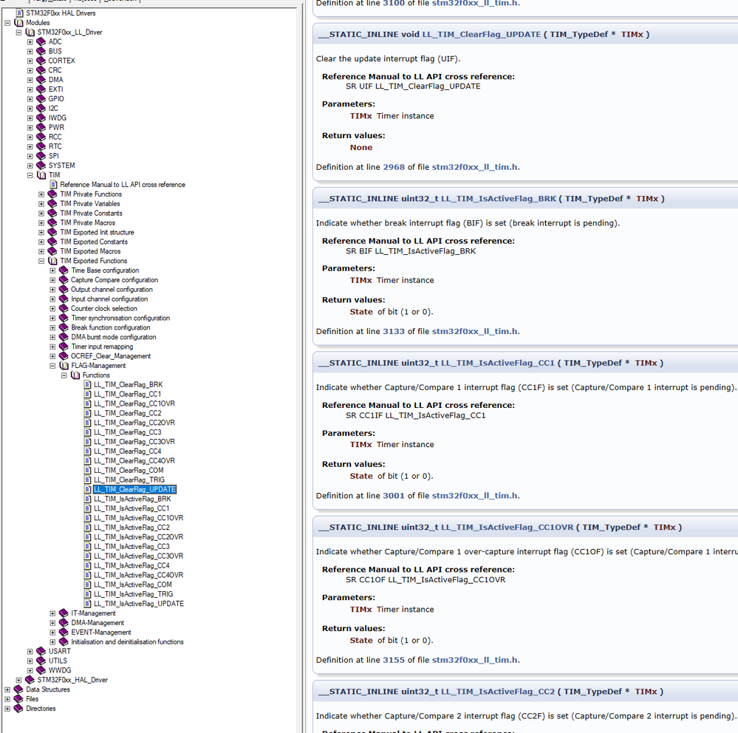The height and width of the screenshot is (733, 738).
Task: Click the open book icon beside Functions
Action: pyautogui.click(x=75, y=375)
